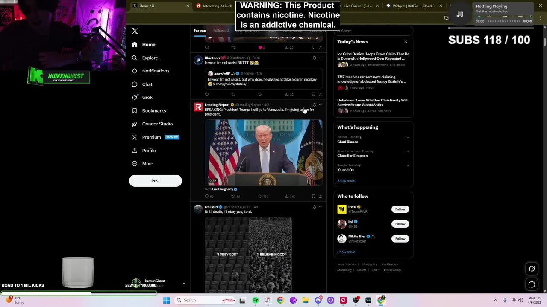Click Grok explain icon on Leading Report post
The image size is (547, 307).
[x=314, y=105]
